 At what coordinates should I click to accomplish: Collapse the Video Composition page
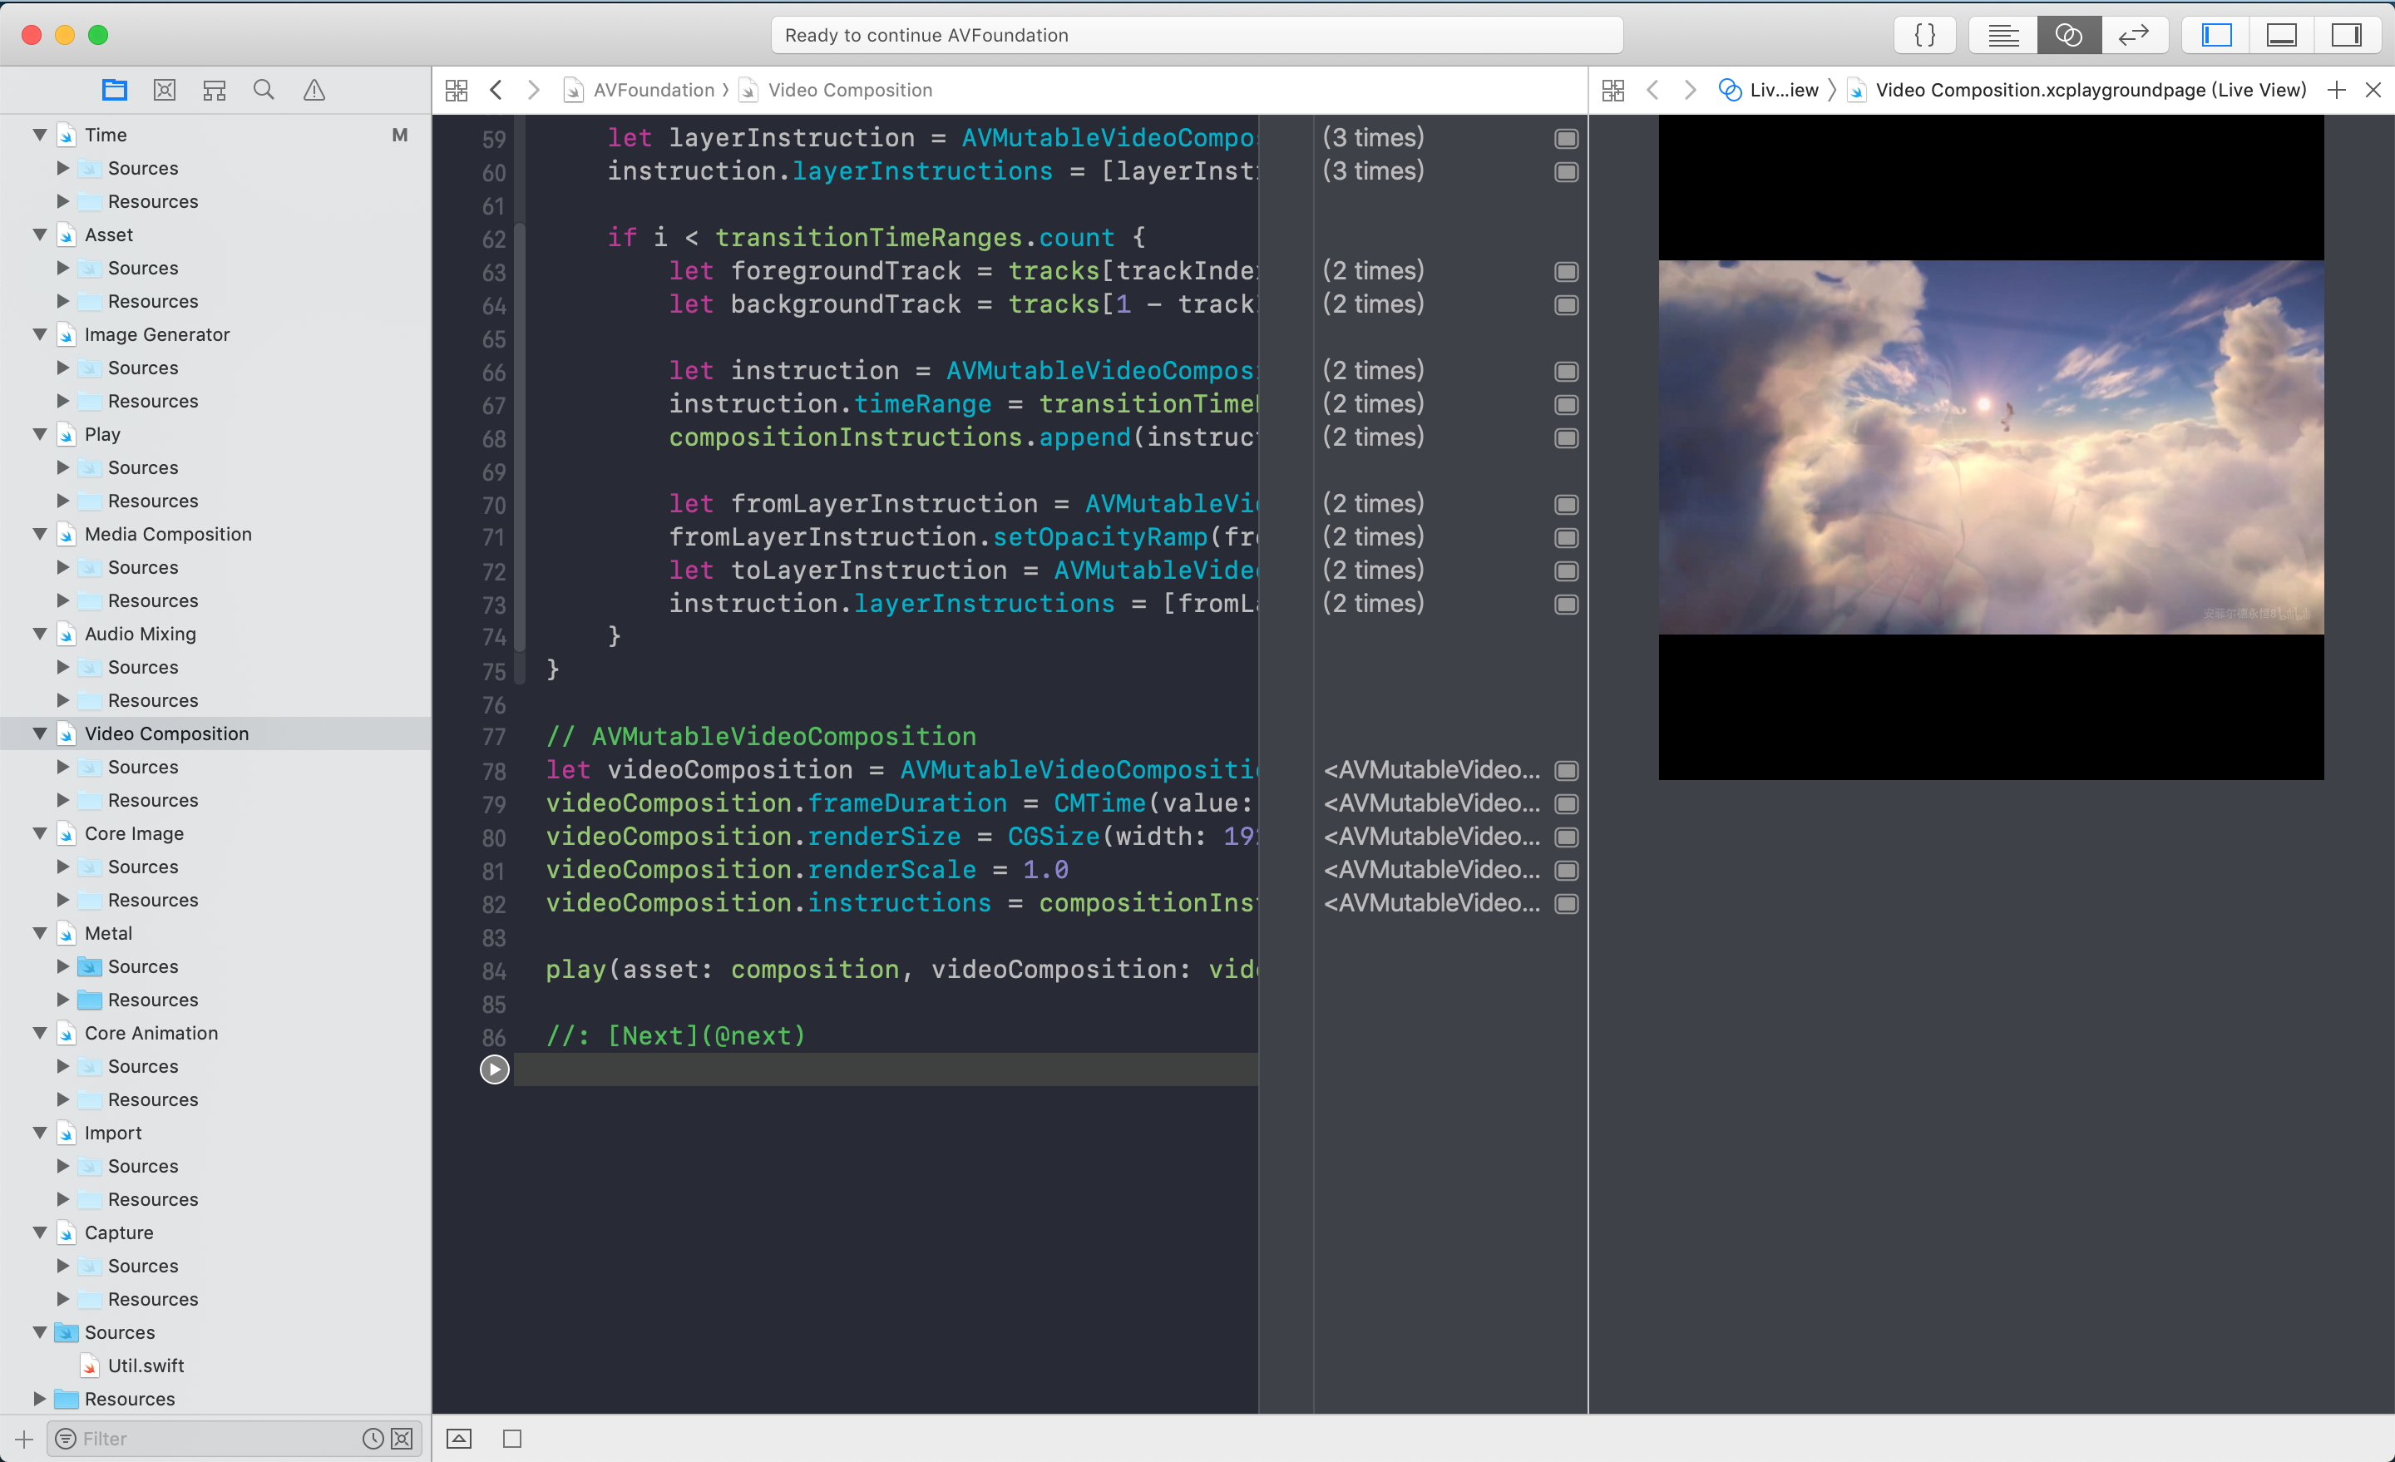tap(40, 734)
